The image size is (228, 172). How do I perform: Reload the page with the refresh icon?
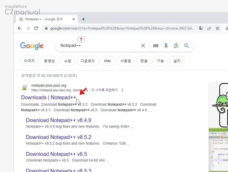36,28
